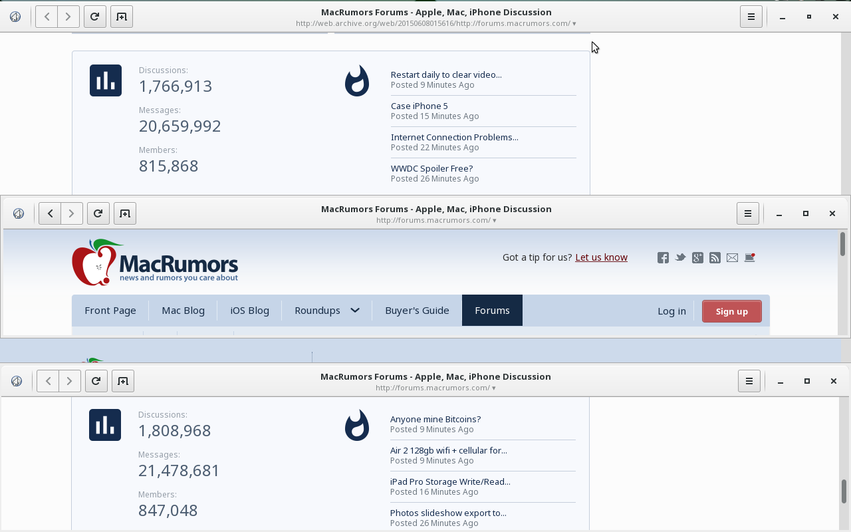Click the laptop icon with the red dot

coord(749,257)
